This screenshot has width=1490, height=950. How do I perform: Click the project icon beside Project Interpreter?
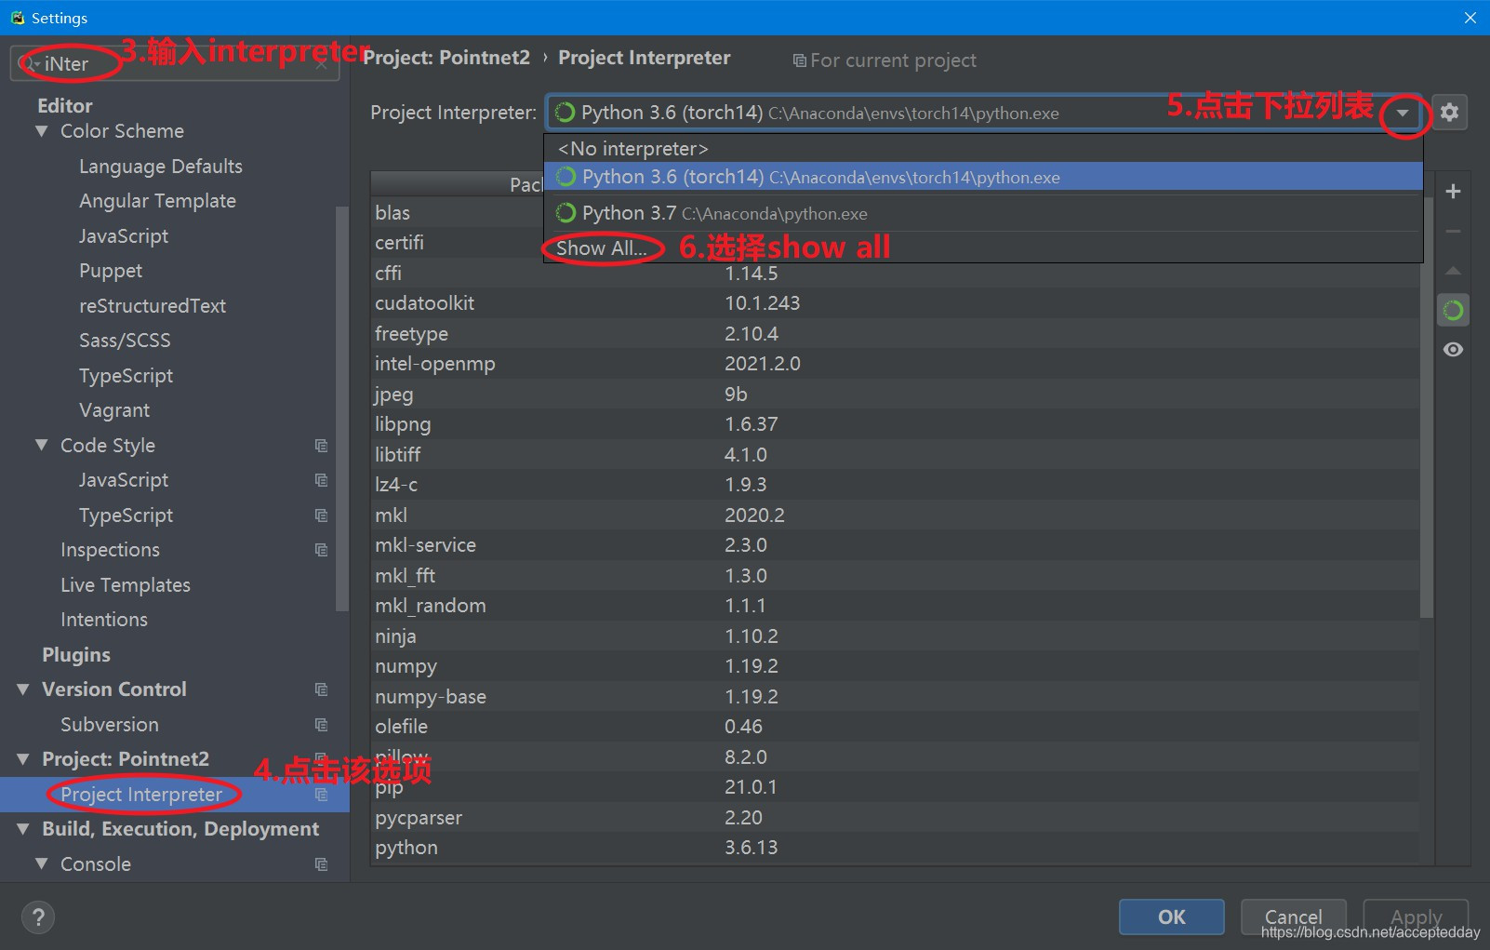pyautogui.click(x=321, y=795)
